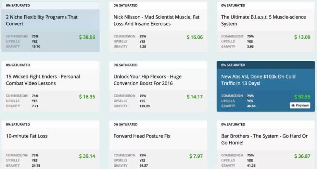The height and width of the screenshot is (169, 317).
Task: Click the $ 13.09 earnings value
Action: point(302,37)
